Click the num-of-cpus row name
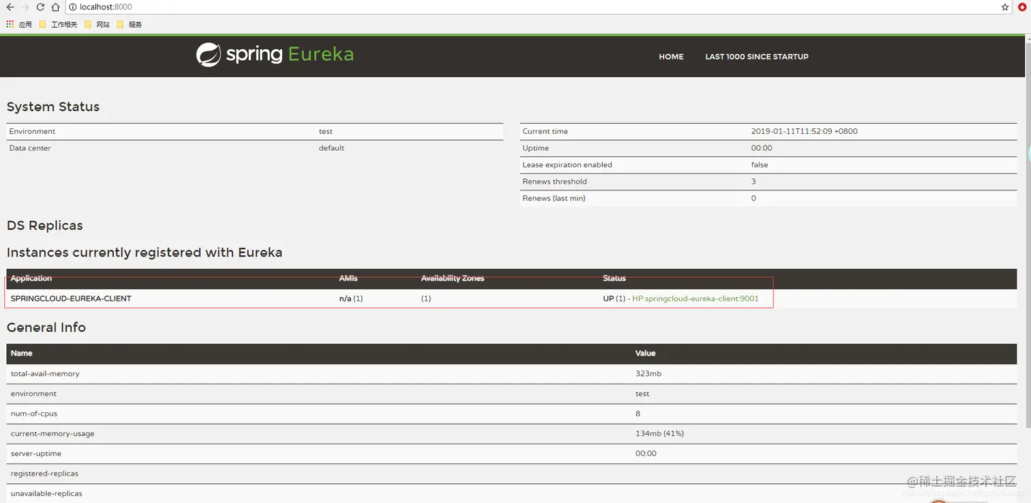The height and width of the screenshot is (503, 1031). click(x=33, y=414)
